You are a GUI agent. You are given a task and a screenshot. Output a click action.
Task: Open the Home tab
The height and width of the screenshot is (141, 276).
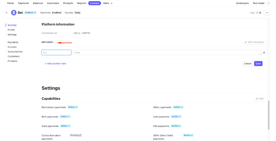10,3
